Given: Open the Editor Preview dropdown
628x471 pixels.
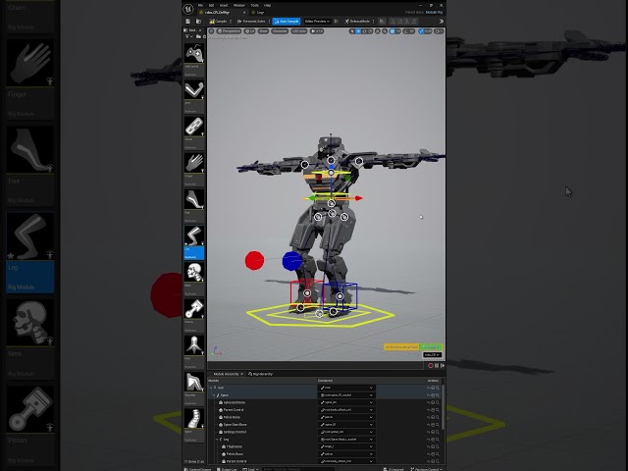Looking at the screenshot, I should point(317,22).
